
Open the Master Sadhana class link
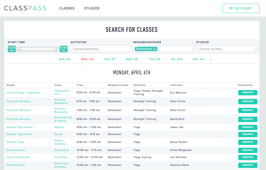[60, 142]
